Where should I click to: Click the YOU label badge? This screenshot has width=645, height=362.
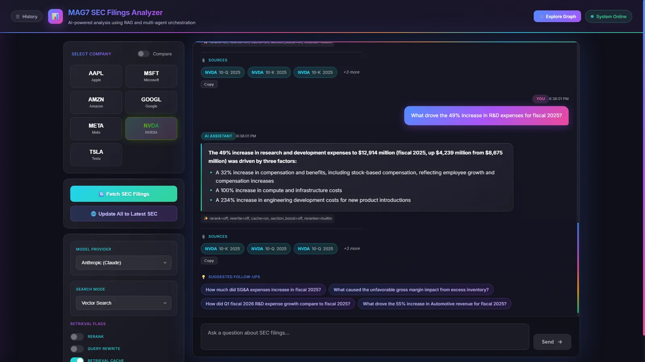pos(541,99)
